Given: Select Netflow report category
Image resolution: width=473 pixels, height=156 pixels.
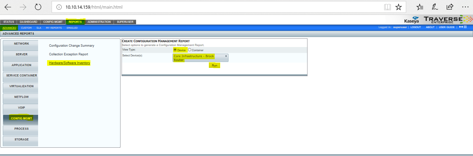Looking at the screenshot, I should 20,98.
